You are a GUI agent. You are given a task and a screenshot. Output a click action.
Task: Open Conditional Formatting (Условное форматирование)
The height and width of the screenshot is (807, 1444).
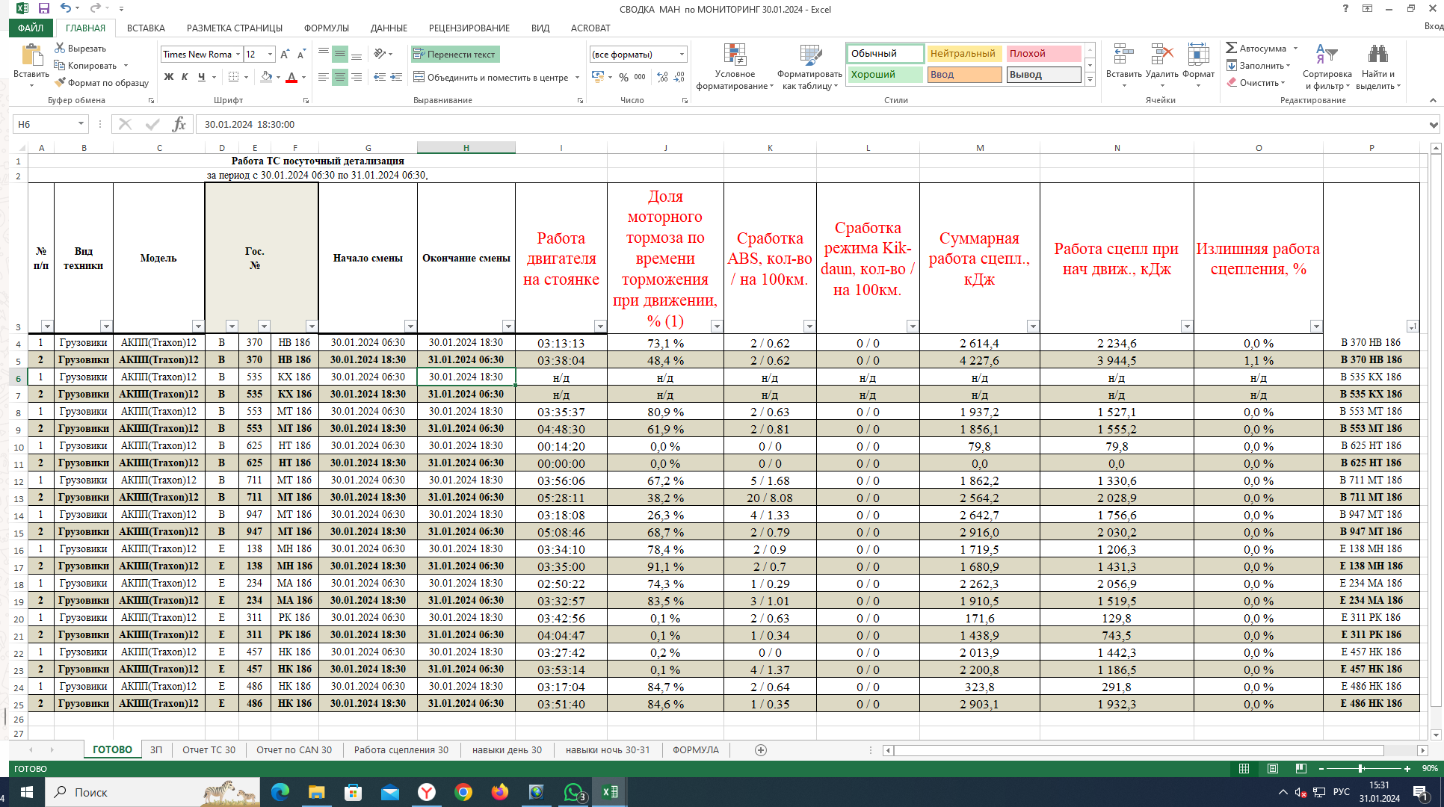pos(735,67)
